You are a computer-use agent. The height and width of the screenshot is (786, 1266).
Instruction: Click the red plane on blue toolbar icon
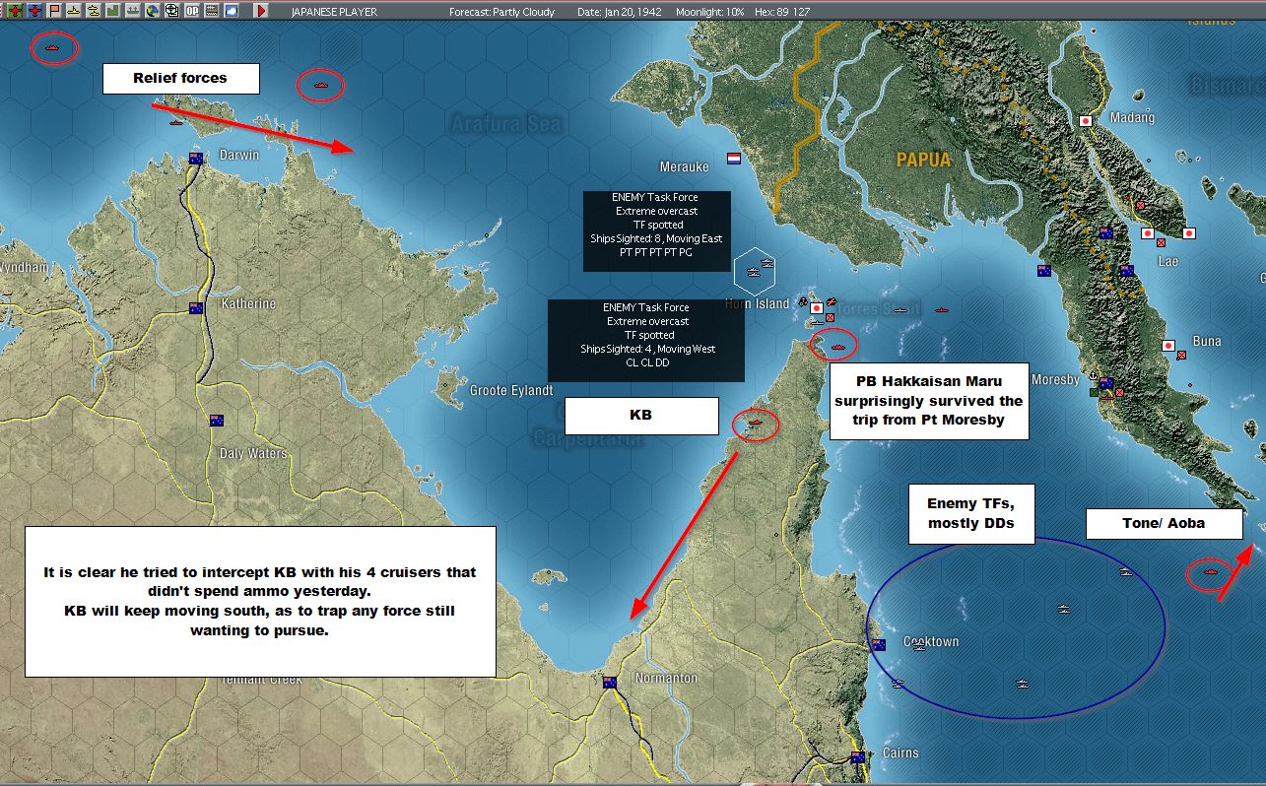pos(34,11)
